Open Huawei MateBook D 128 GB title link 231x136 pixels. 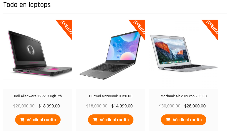(x=111, y=96)
